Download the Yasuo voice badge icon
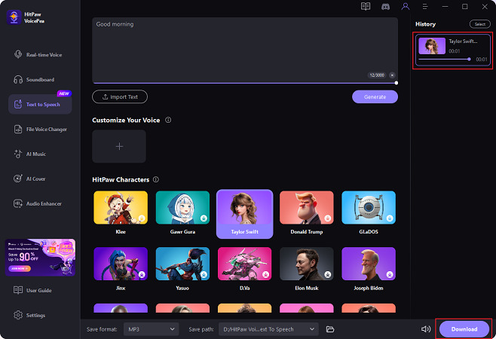The image size is (496, 339). tap(204, 274)
